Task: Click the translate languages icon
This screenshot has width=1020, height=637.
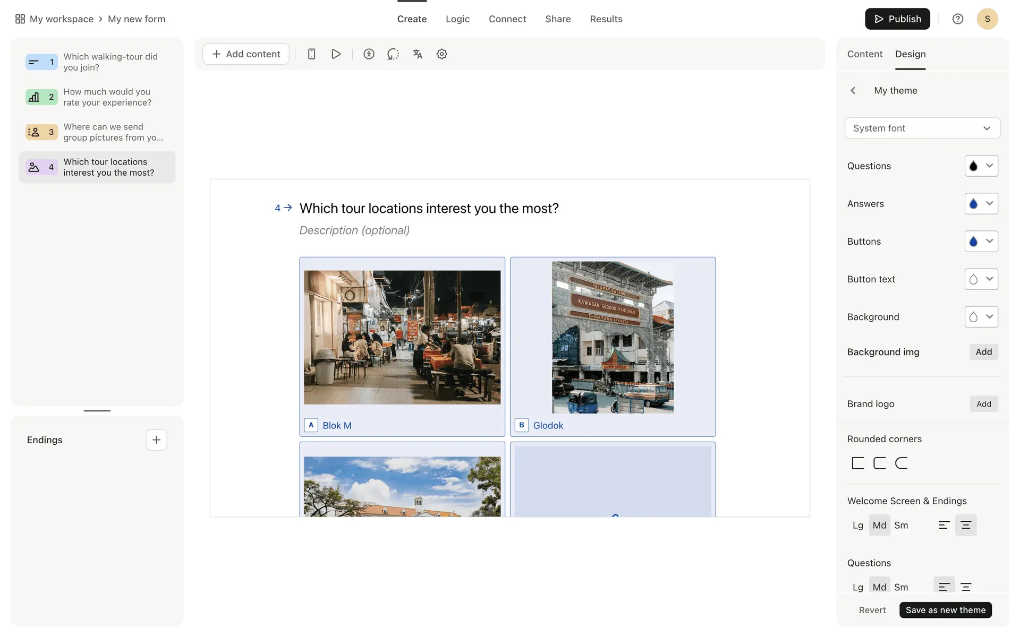Action: point(418,54)
